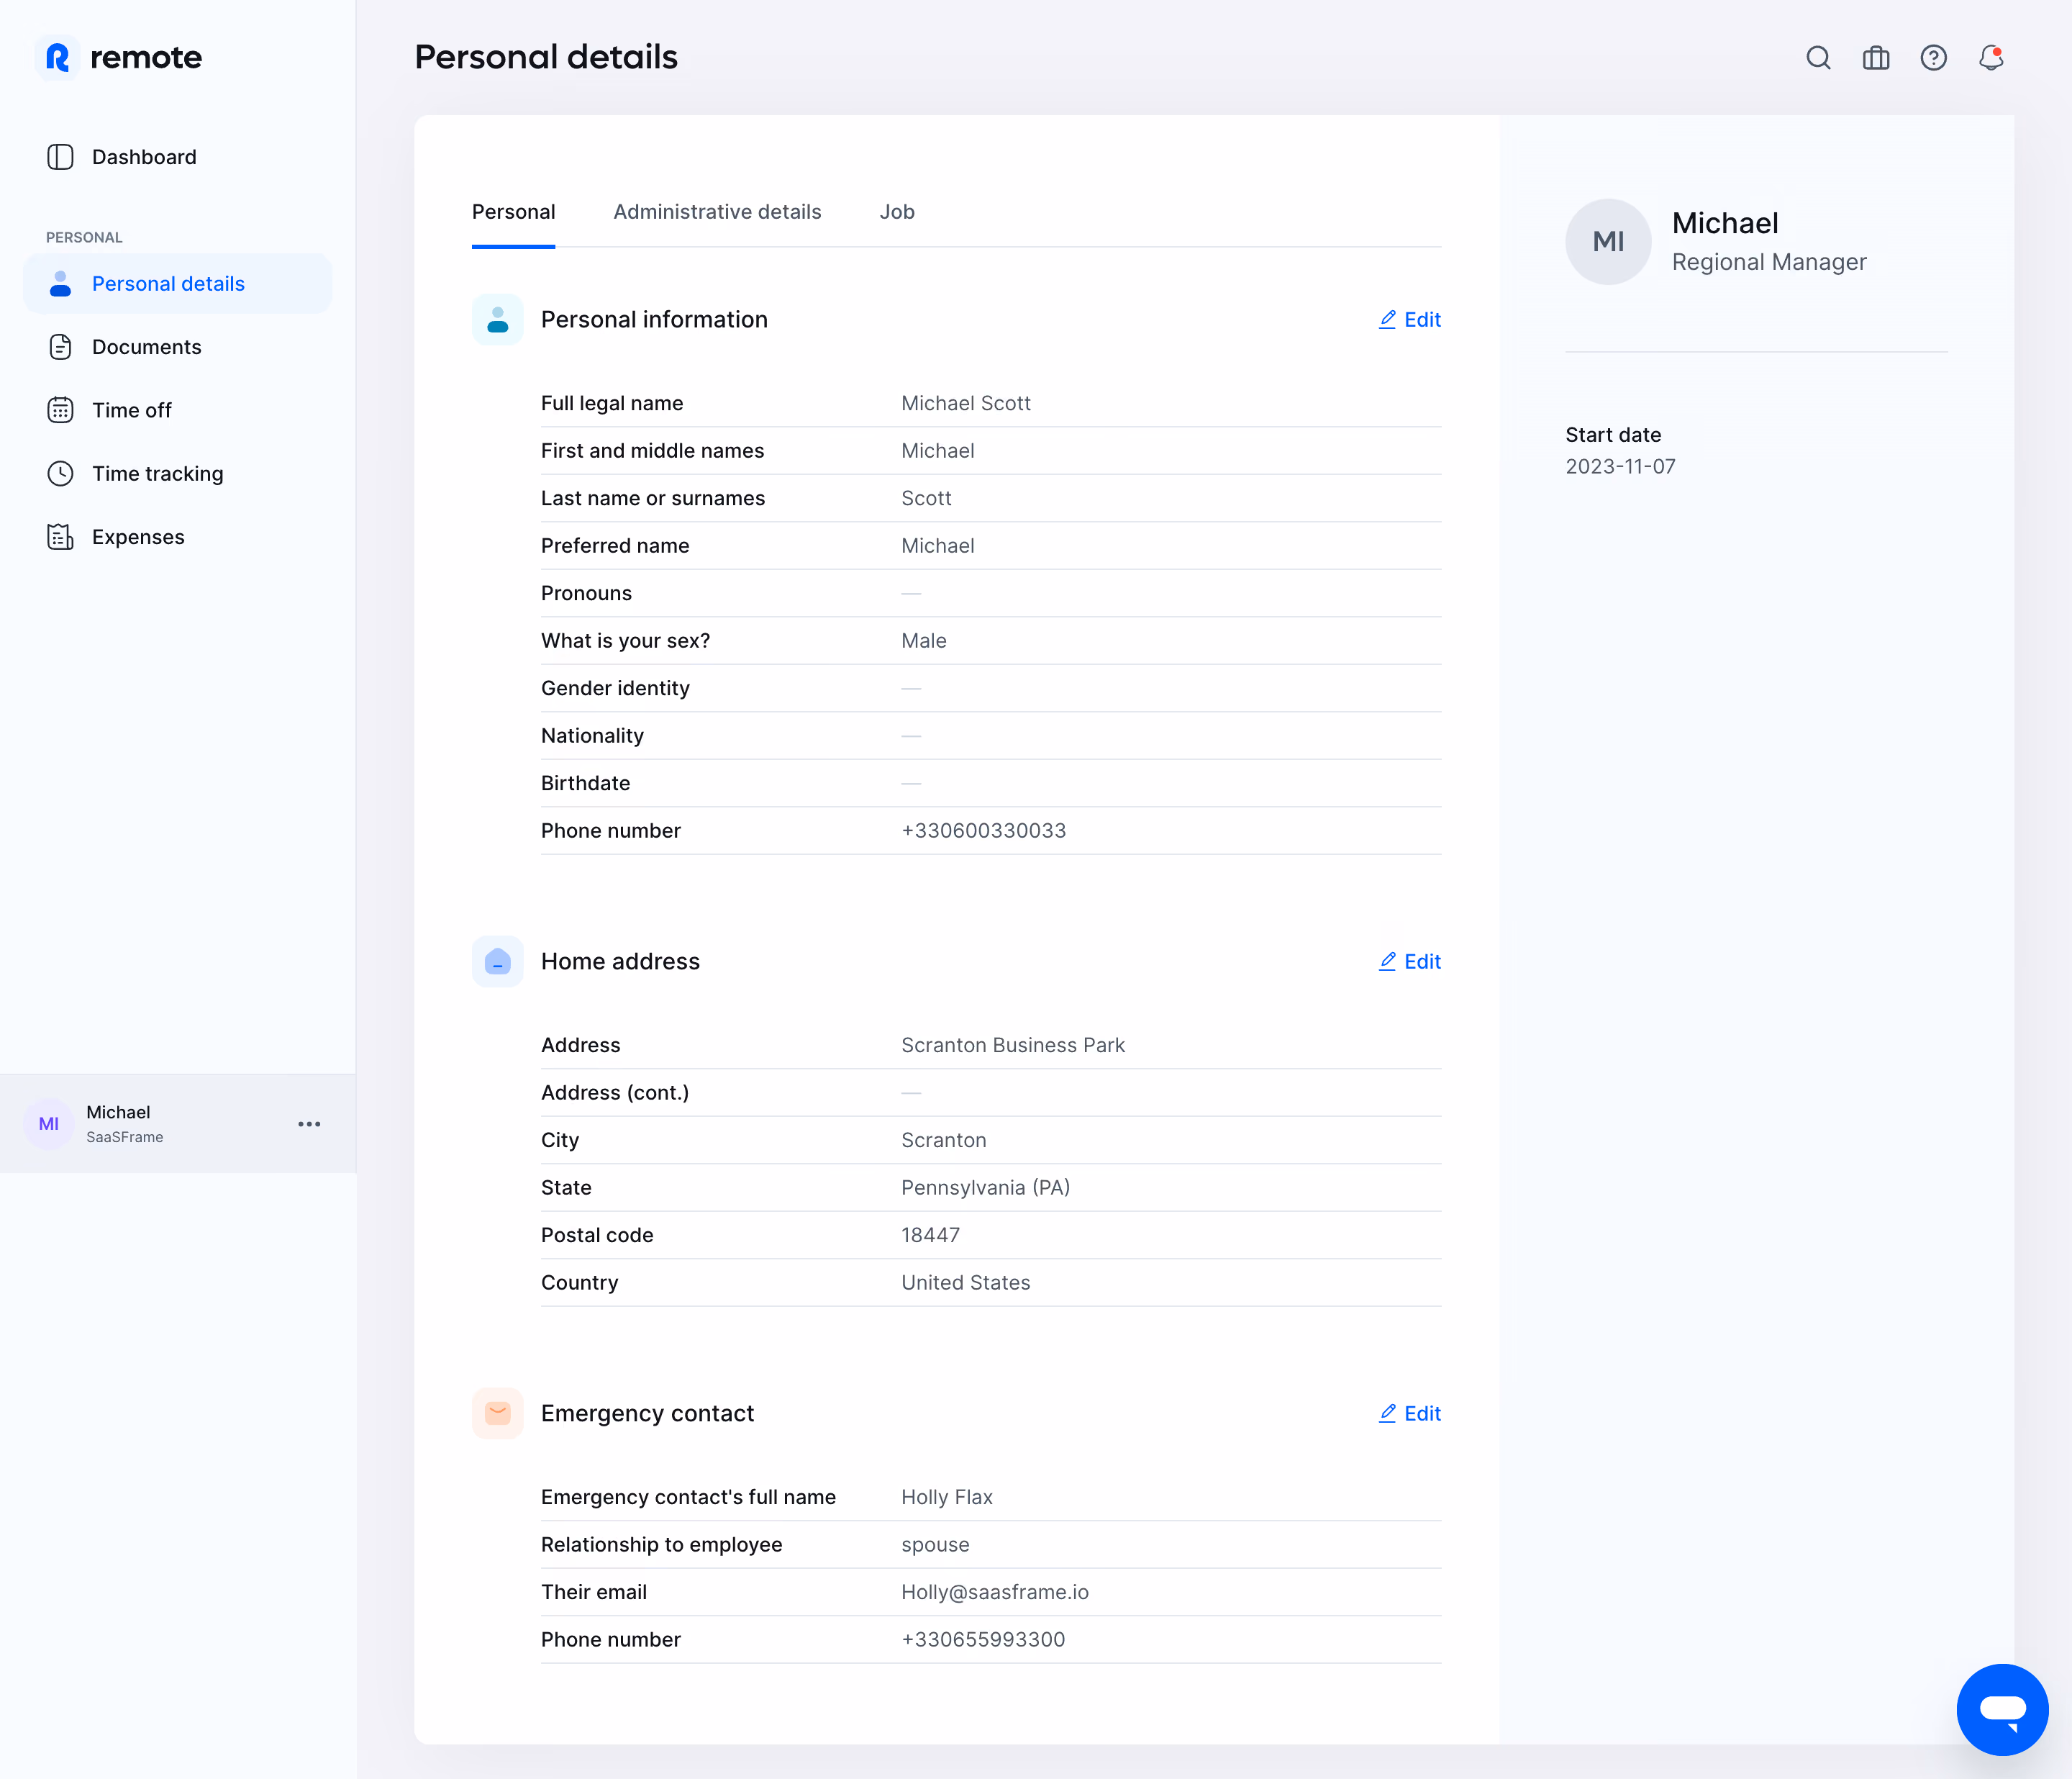Viewport: 2072px width, 1779px height.
Task: Open the Documents menu label
Action: point(147,347)
